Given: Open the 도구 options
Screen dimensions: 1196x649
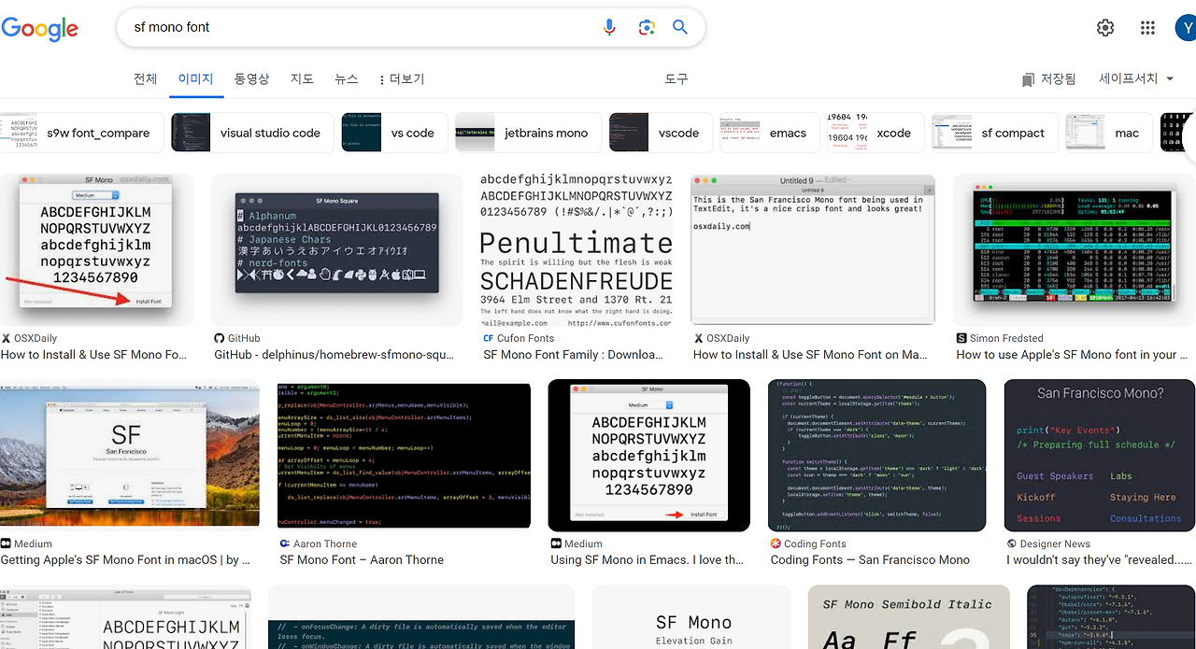Looking at the screenshot, I should coord(676,78).
